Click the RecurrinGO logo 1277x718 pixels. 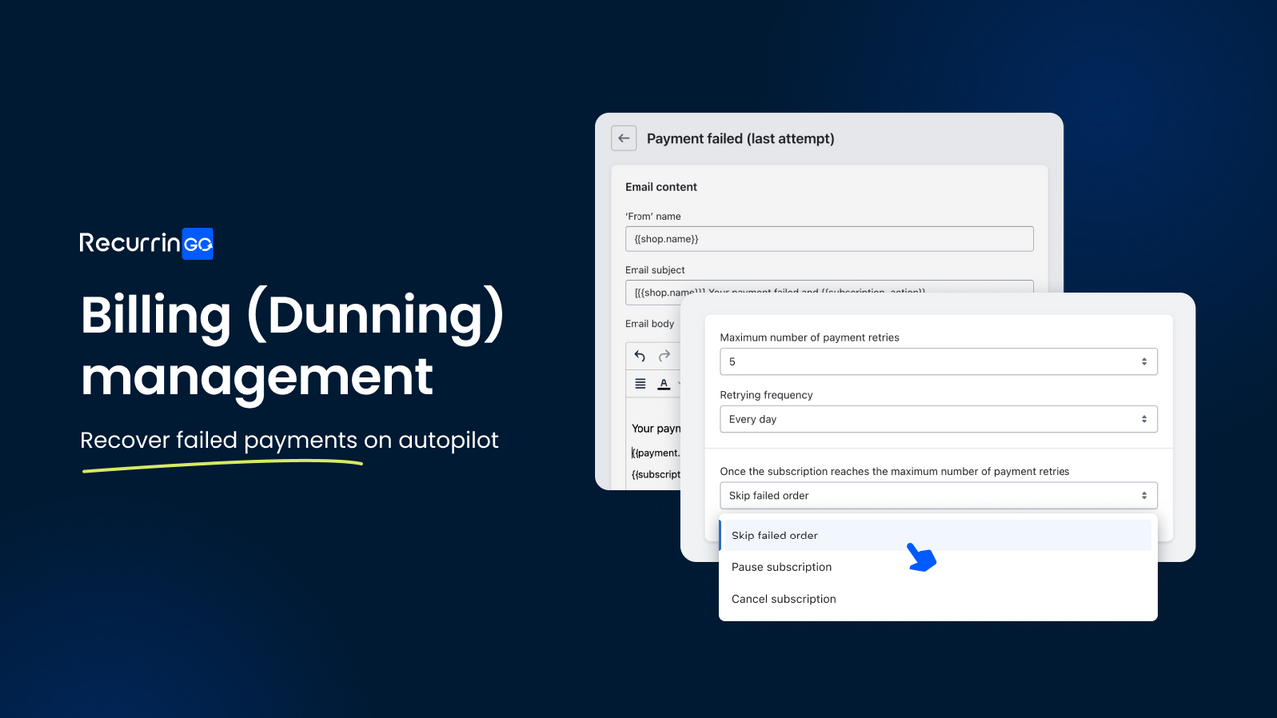[147, 243]
